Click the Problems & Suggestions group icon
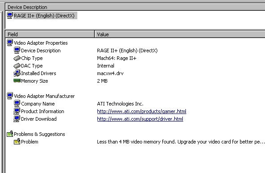 10,134
